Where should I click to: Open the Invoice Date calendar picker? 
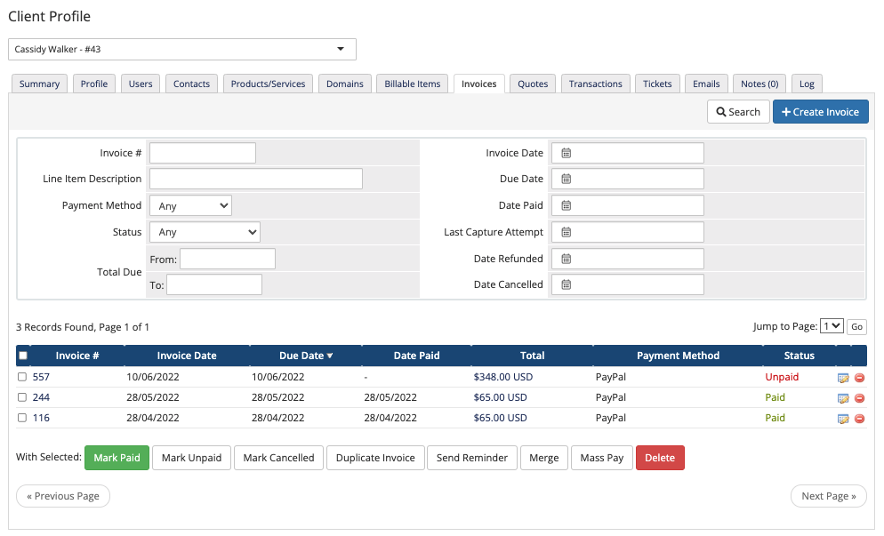(x=566, y=152)
